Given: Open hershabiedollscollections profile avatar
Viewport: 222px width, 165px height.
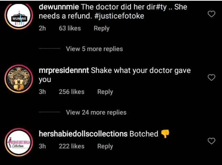Looking at the screenshot, I should pos(19,142).
